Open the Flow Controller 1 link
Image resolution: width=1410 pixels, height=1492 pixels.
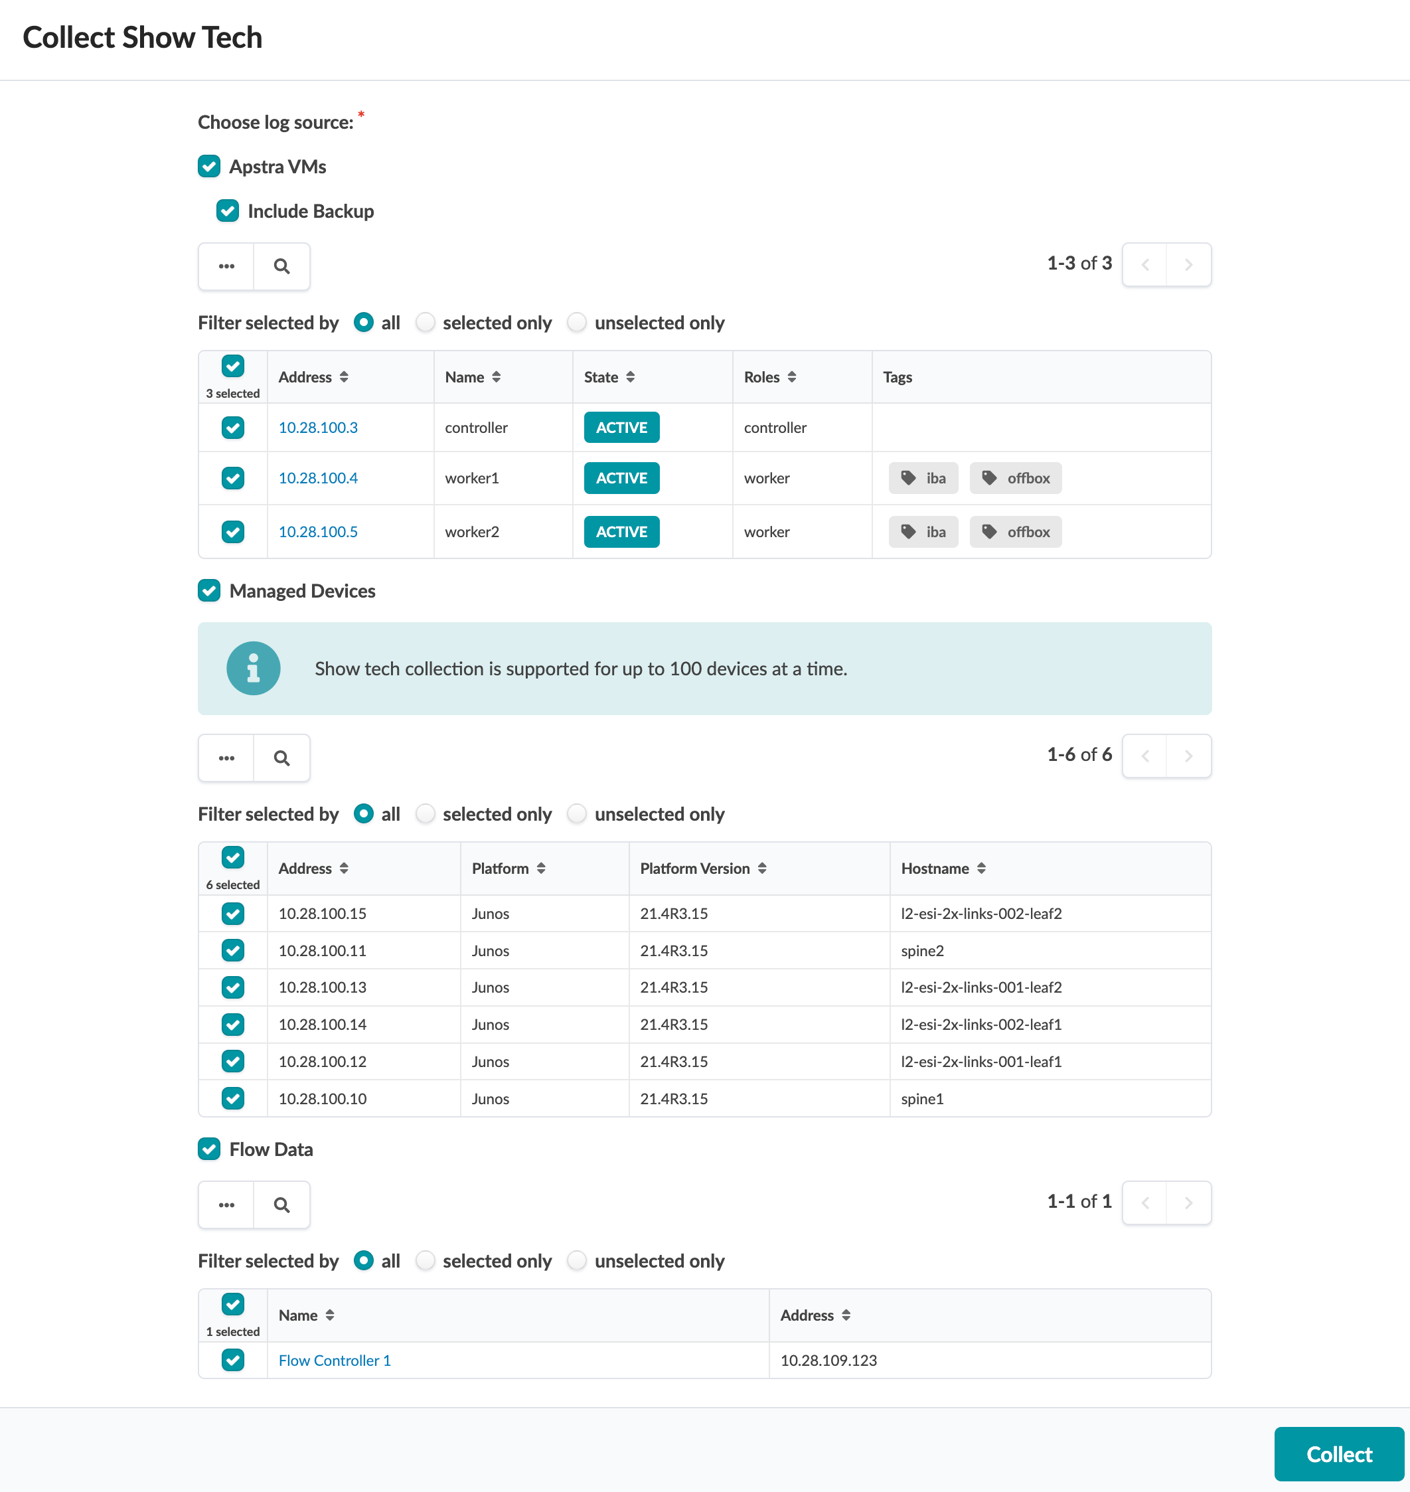[x=335, y=1361]
